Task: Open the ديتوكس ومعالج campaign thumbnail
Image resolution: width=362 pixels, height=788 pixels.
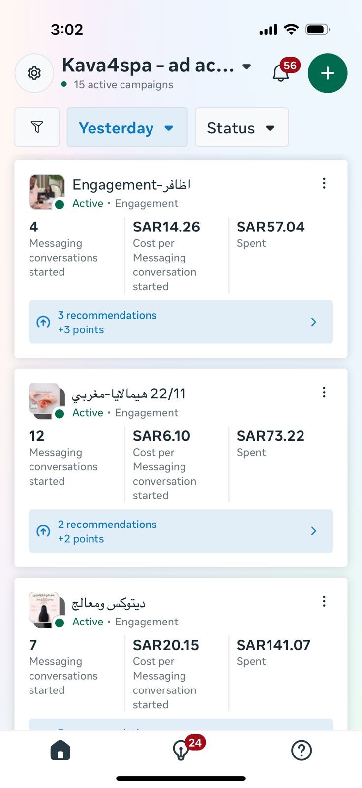Action: point(46,610)
